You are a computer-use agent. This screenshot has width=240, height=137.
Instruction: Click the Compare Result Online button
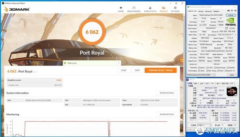click(161, 70)
